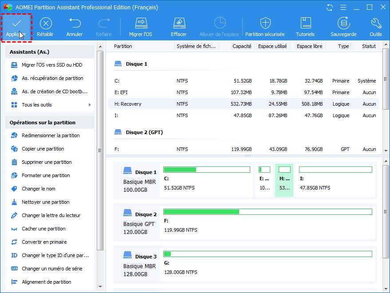The width and height of the screenshot is (390, 293).
Task: Click the Rétablir discard icon
Action: click(x=45, y=24)
